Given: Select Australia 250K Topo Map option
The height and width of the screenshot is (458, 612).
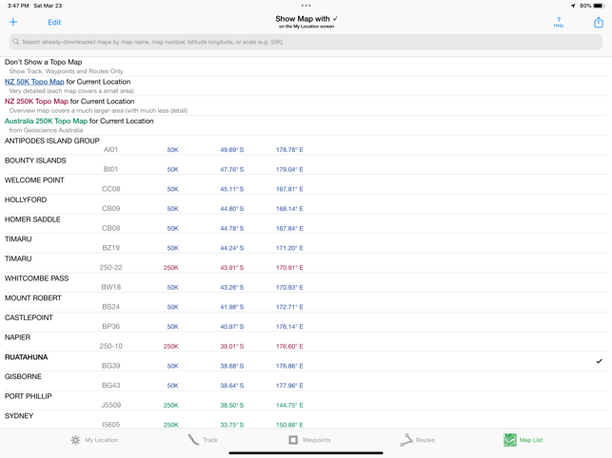Looking at the screenshot, I should pyautogui.click(x=46, y=122).
